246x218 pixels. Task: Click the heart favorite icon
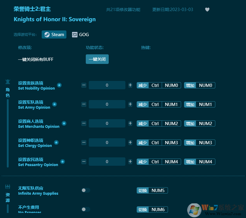[x=207, y=10]
